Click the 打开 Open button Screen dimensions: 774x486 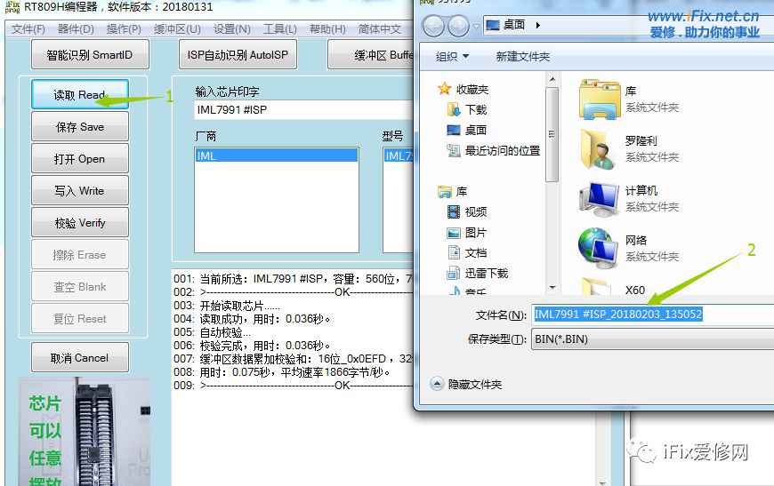pos(80,159)
